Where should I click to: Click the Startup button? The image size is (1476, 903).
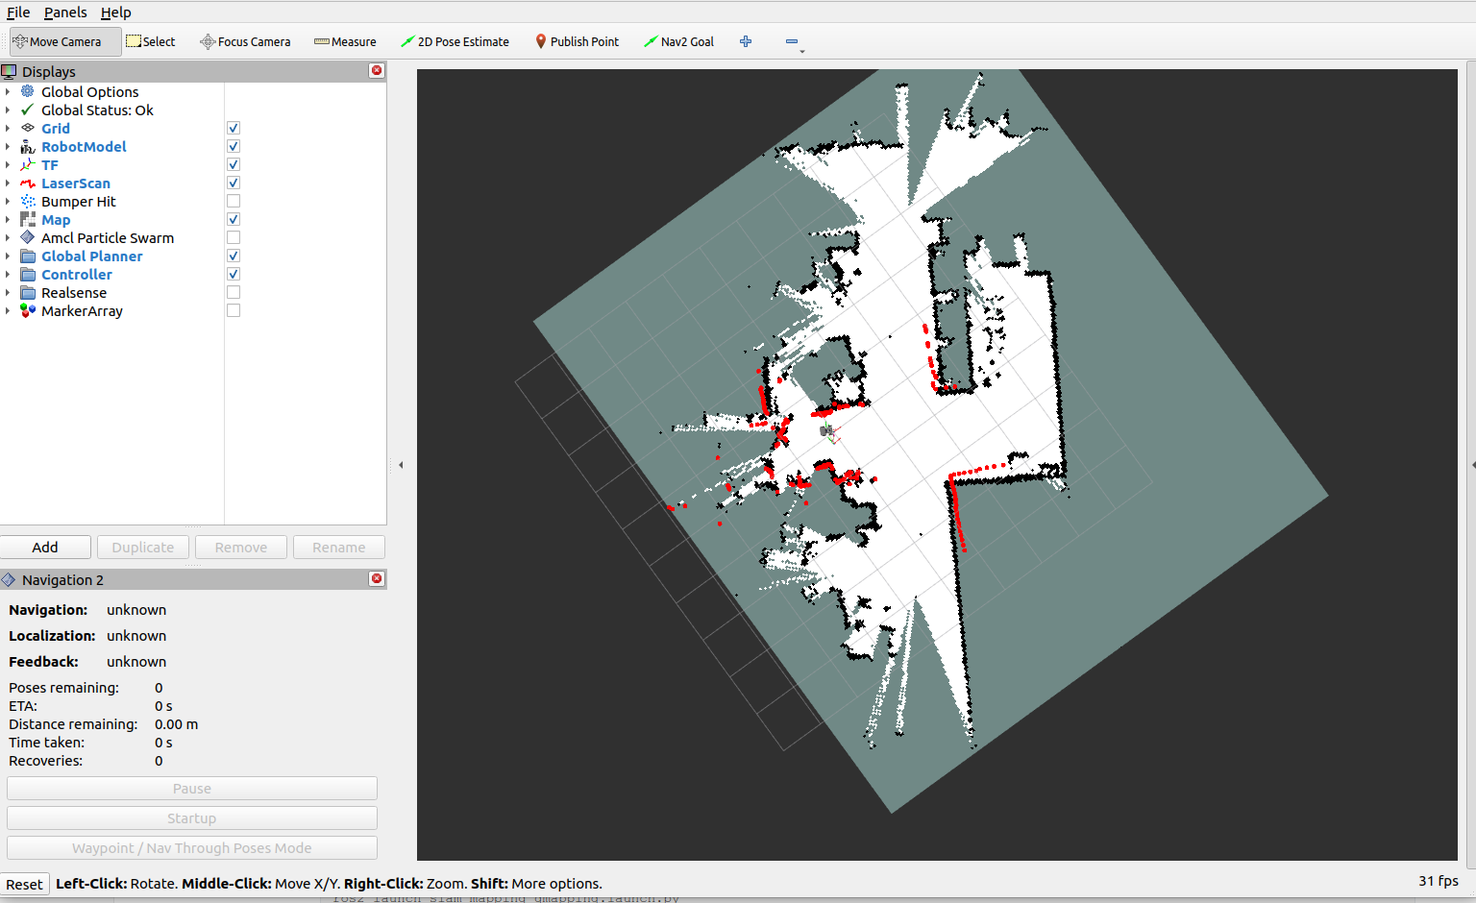pyautogui.click(x=192, y=818)
